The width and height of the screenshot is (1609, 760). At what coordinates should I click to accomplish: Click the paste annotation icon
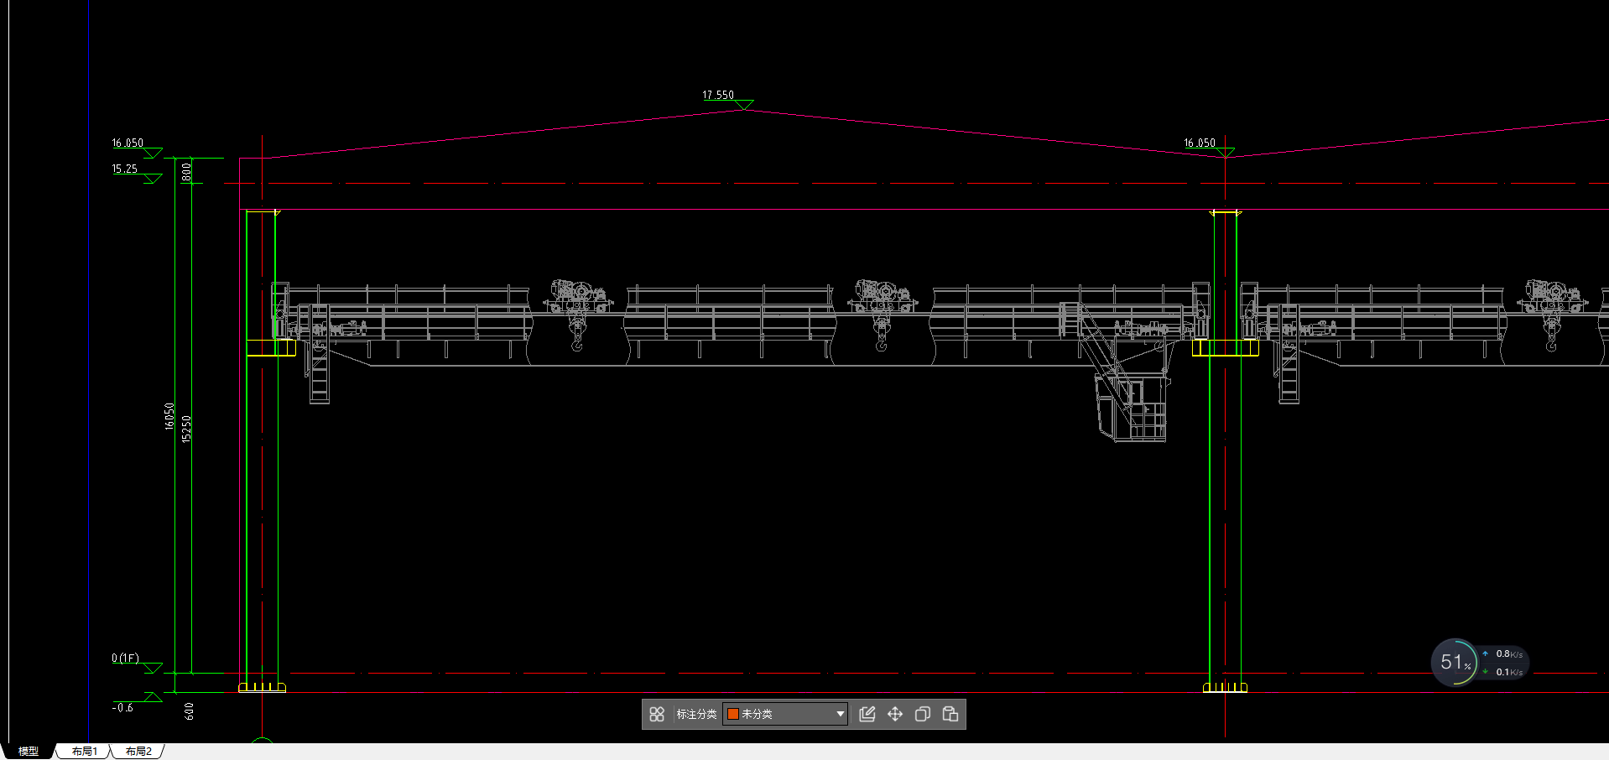[x=950, y=714]
